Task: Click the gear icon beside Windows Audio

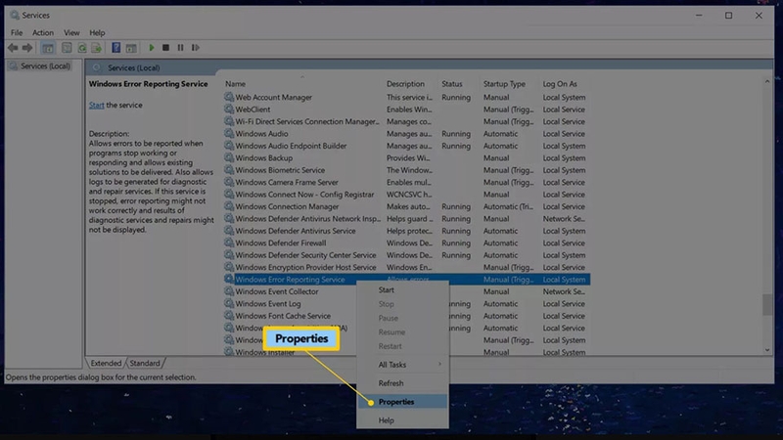Action: click(x=229, y=133)
